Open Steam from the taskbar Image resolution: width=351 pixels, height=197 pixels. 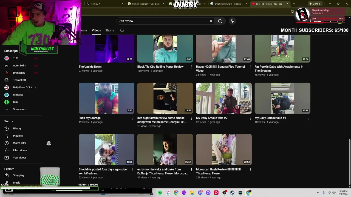(232, 193)
